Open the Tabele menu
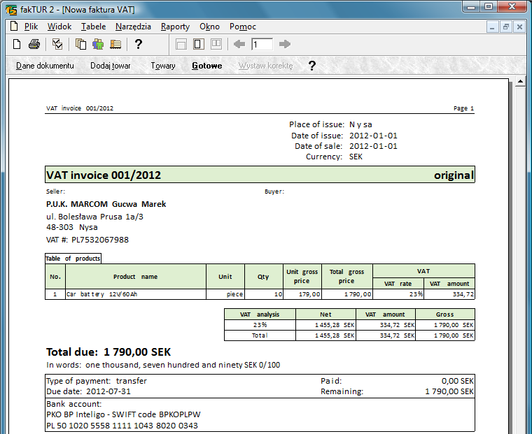532x434 pixels. click(93, 27)
